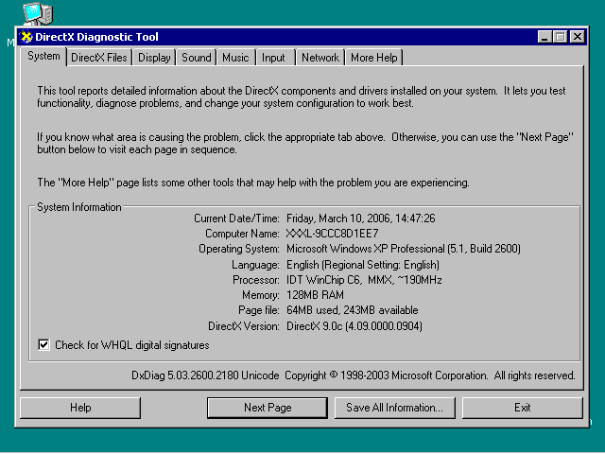Click the DirectX title bar icon
This screenshot has height=454, width=605.
(26, 37)
